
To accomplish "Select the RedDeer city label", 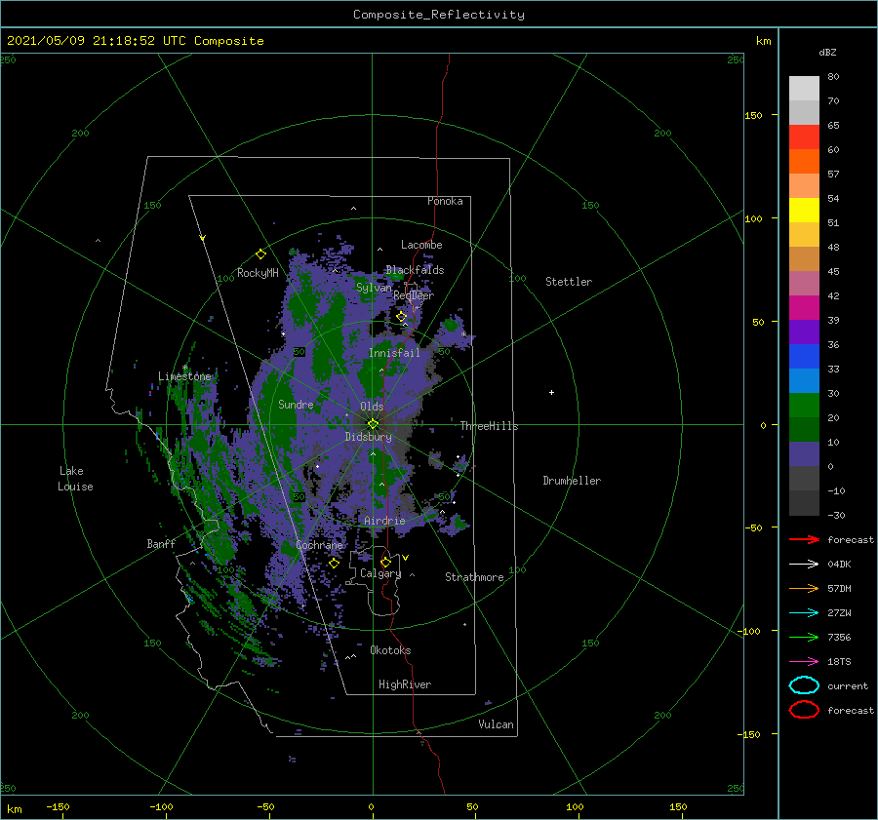I will tap(414, 295).
